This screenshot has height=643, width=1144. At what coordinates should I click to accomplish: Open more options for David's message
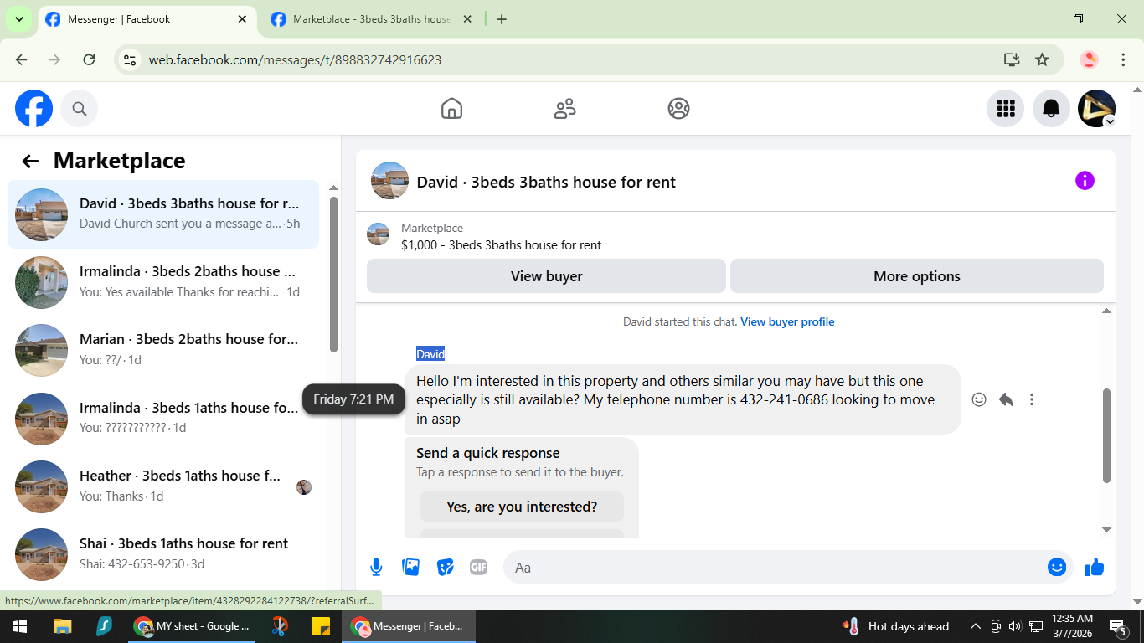coord(1032,399)
